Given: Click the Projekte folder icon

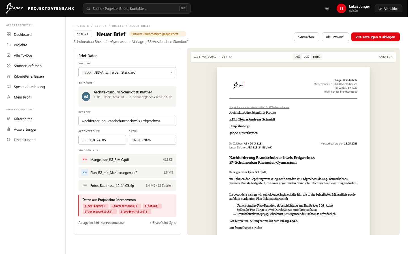Looking at the screenshot, I should coord(8,45).
